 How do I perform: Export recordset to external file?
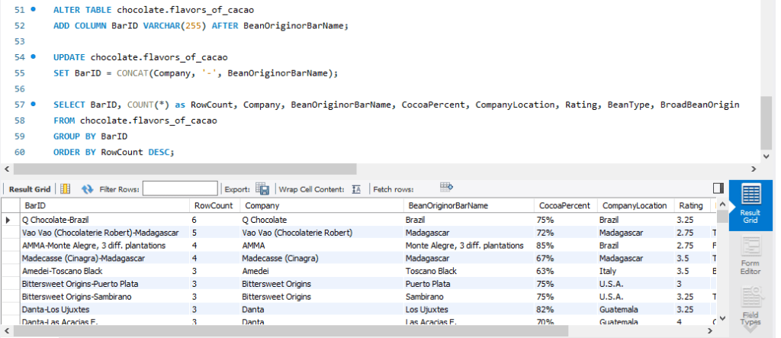(x=262, y=188)
